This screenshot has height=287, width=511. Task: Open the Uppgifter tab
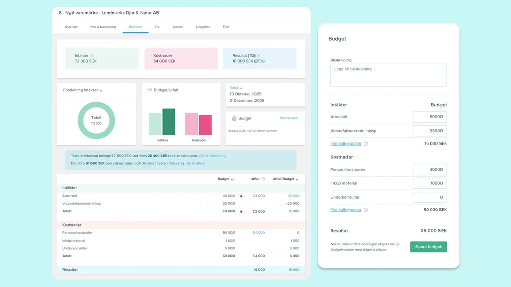point(203,26)
